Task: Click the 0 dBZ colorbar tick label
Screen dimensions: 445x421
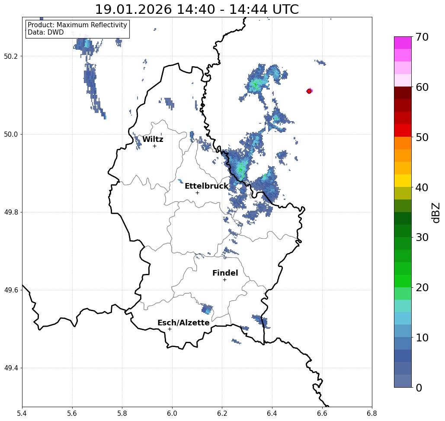Action: coord(419,388)
